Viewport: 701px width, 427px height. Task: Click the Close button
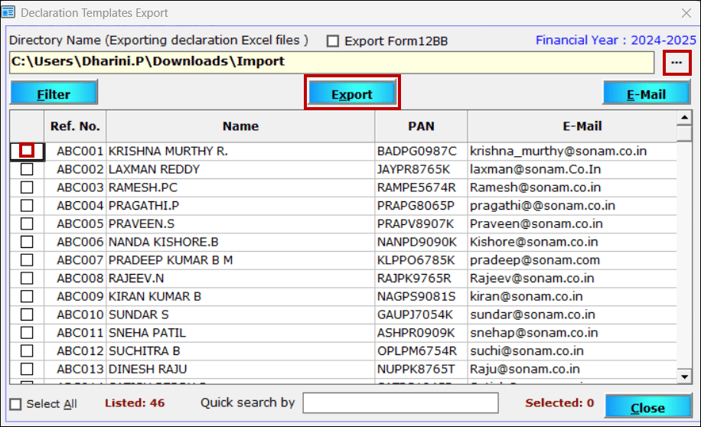pyautogui.click(x=647, y=406)
